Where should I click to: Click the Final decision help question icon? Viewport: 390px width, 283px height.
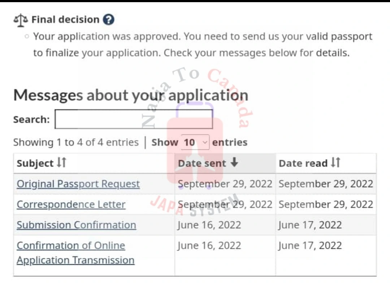[x=109, y=19]
